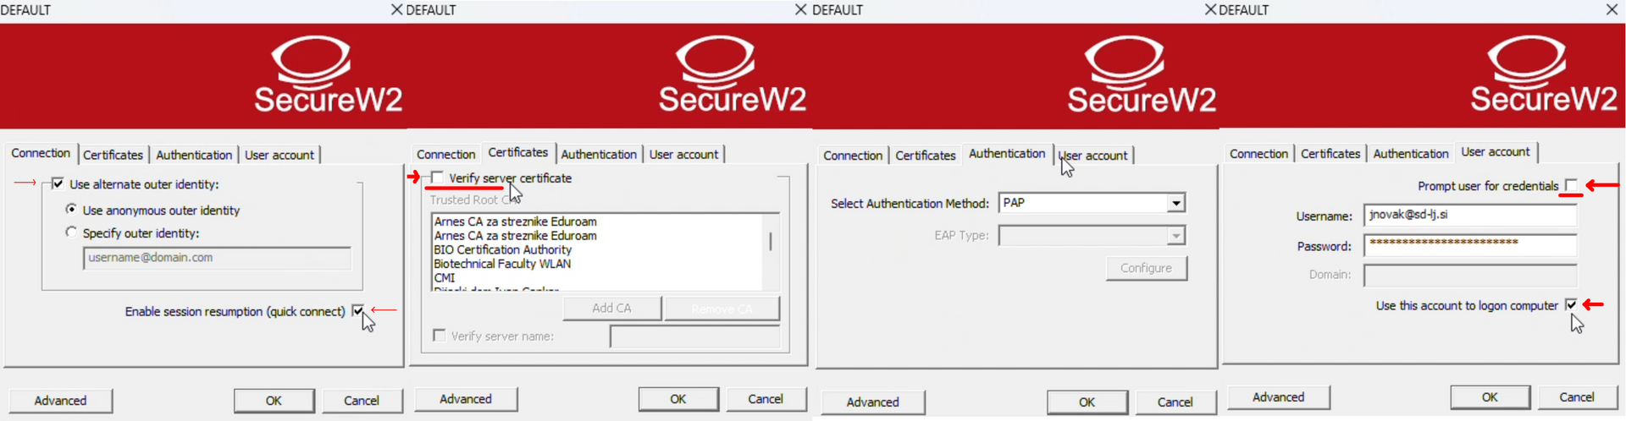Close the rightmost DEFAULT dialog window
The image size is (1626, 421).
[1612, 9]
